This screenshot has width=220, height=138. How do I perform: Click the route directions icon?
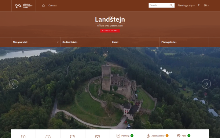[23, 136]
